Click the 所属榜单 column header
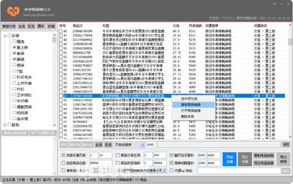Viewport: 293px width, 184px height. 211,25
